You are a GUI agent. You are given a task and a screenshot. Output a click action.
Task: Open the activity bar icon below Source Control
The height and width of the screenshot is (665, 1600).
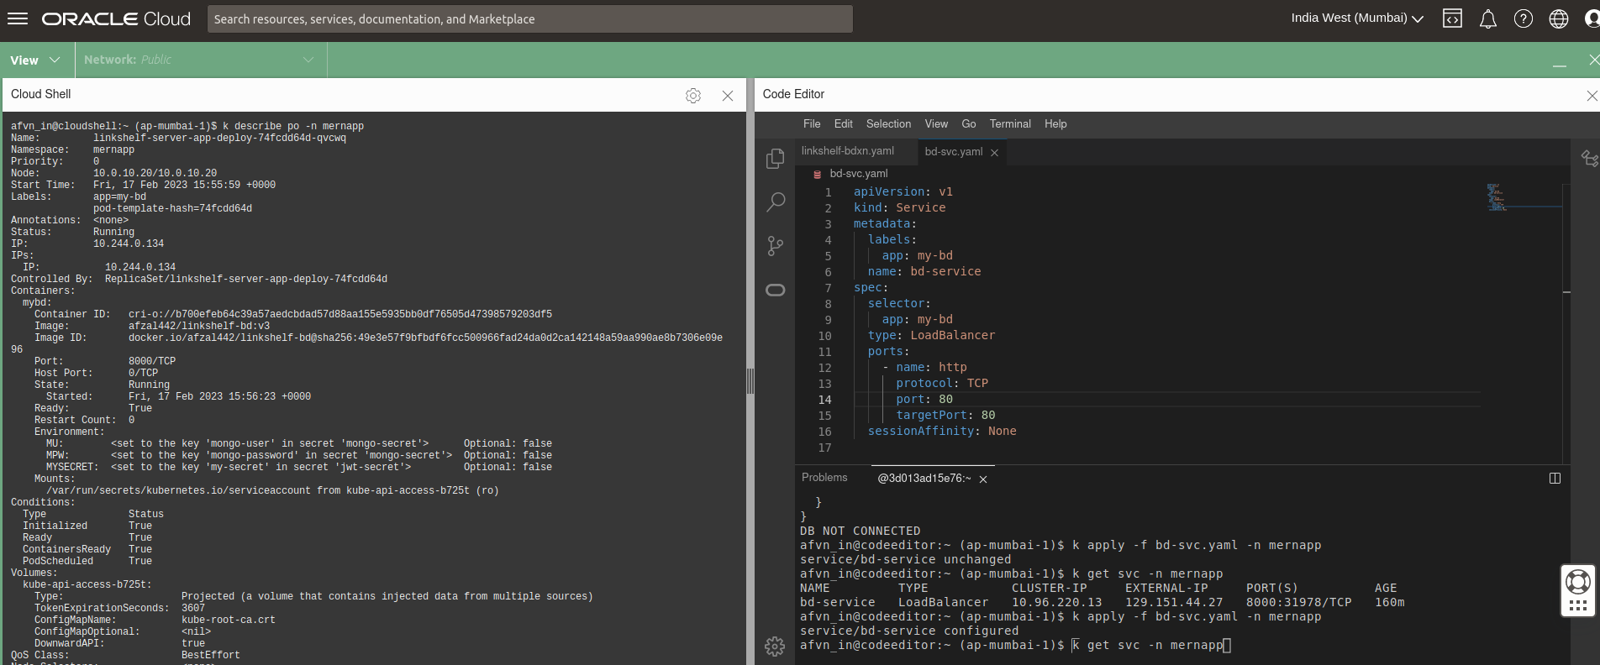coord(776,290)
